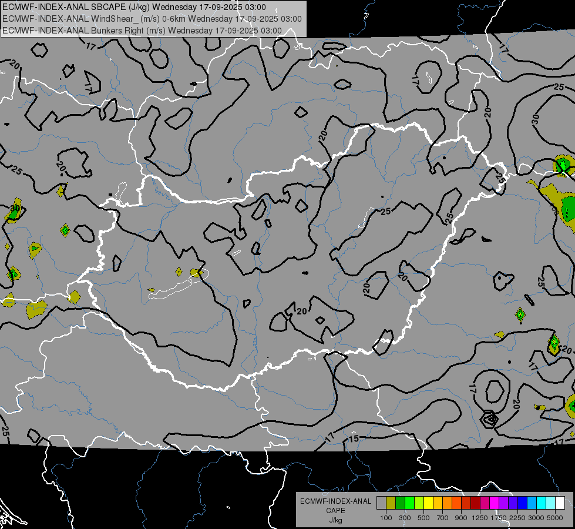575x529 pixels.
Task: Pick the orange swatch starting at 700
Action: (448, 503)
